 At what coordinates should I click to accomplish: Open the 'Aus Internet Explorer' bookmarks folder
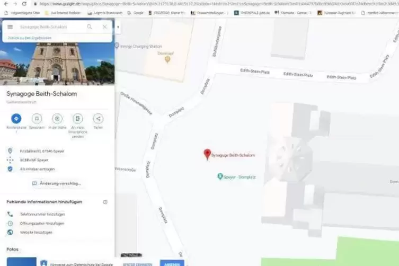[x=63, y=13]
